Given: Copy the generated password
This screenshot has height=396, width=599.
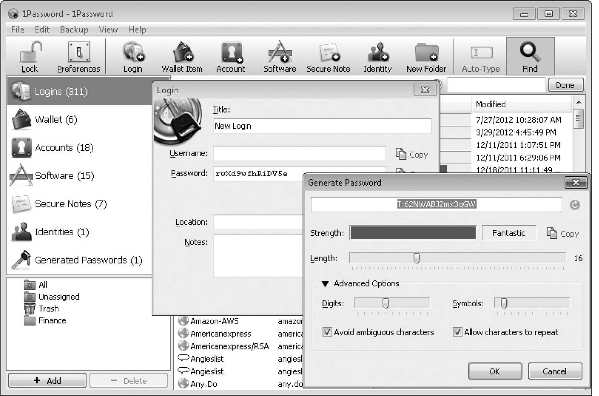Looking at the screenshot, I should click(563, 233).
